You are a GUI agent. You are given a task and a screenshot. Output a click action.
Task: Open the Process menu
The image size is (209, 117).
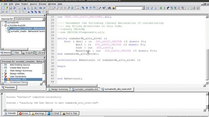coord(42,4)
